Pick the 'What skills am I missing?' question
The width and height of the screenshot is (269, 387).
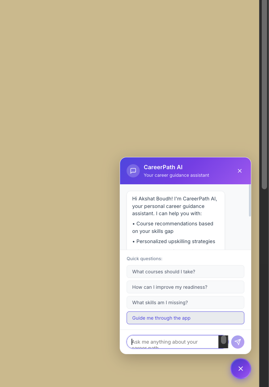coord(185,303)
